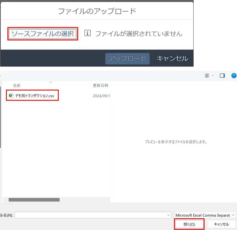Expand the view options dropdown arrow
237x230 pixels.
(213, 75)
